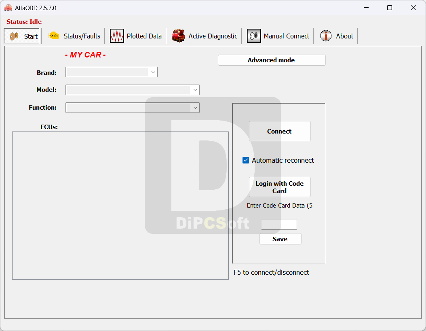Click Login with Code Card button
This screenshot has height=331, width=426.
coord(280,187)
